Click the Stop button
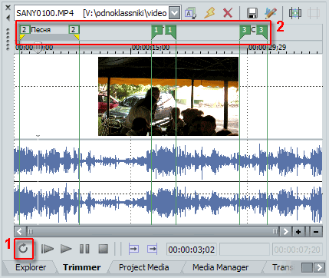The width and height of the screenshot is (329, 278). (104, 249)
